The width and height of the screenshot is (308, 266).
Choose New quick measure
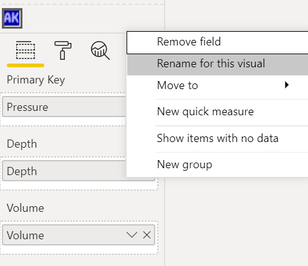pyautogui.click(x=218, y=112)
